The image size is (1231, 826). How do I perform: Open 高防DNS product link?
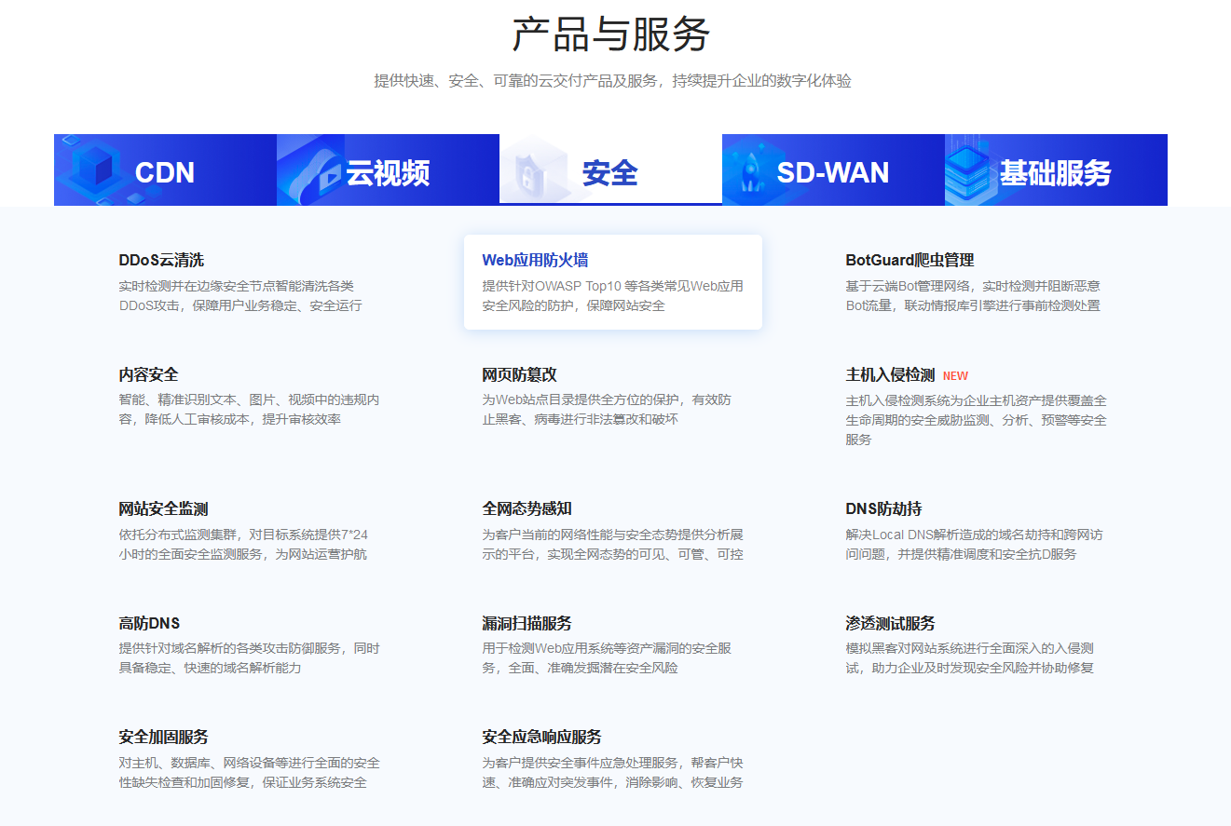click(149, 623)
